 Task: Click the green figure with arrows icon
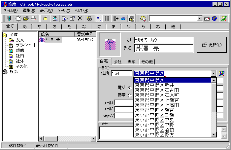click(224, 19)
